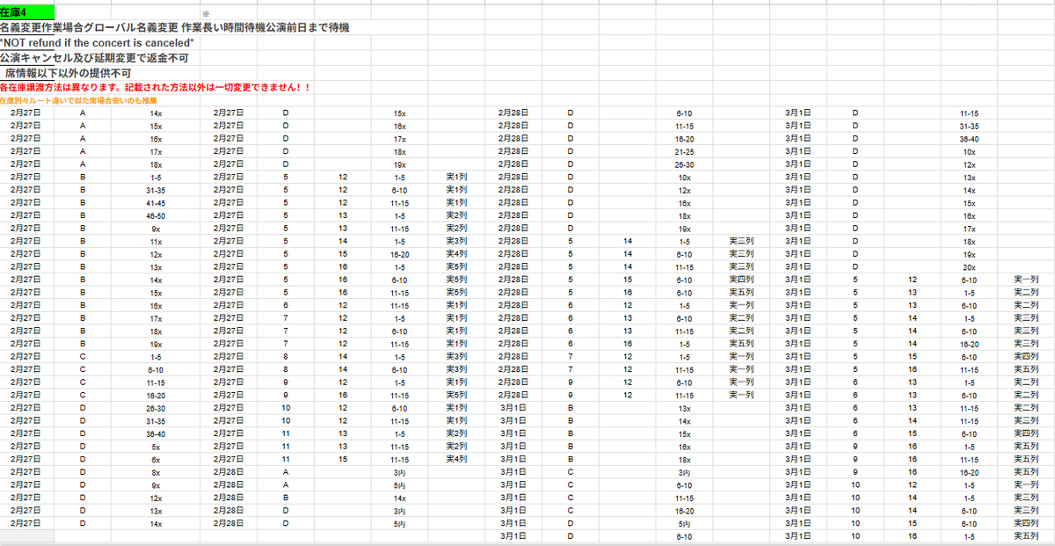The width and height of the screenshot is (1055, 546).
Task: Select the 名義変更作業場合グローバル名義変更 notice line
Action: click(x=174, y=28)
